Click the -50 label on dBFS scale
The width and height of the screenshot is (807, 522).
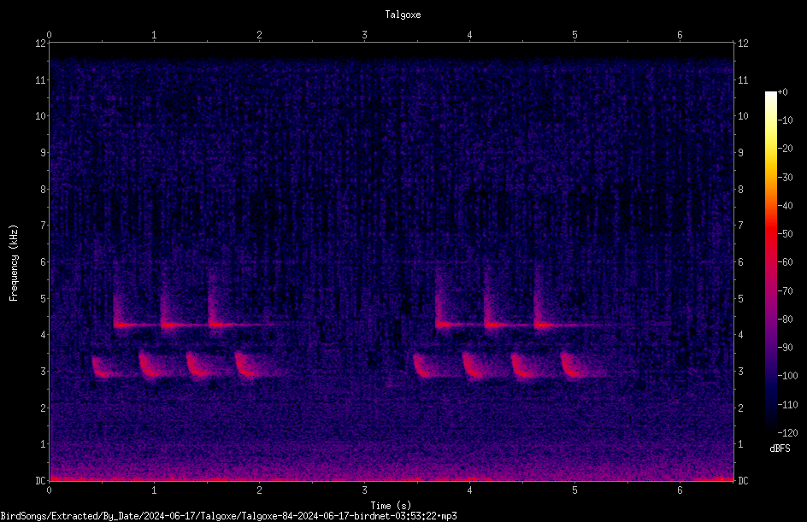[785, 233]
